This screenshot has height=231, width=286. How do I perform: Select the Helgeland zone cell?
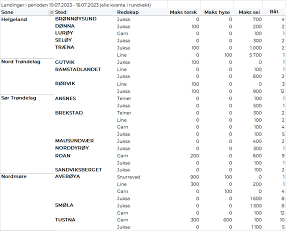click(14, 19)
